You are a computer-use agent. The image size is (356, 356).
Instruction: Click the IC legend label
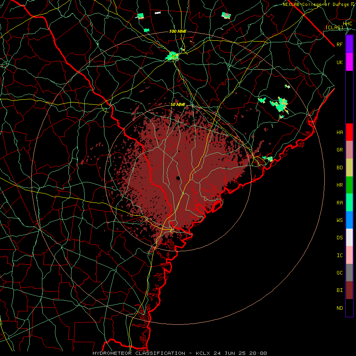tap(340, 256)
